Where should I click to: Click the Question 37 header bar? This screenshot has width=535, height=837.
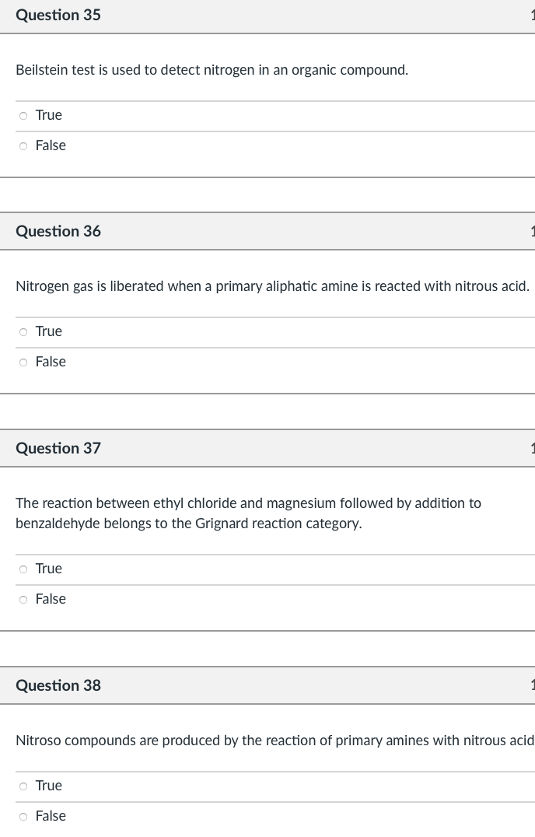point(267,448)
